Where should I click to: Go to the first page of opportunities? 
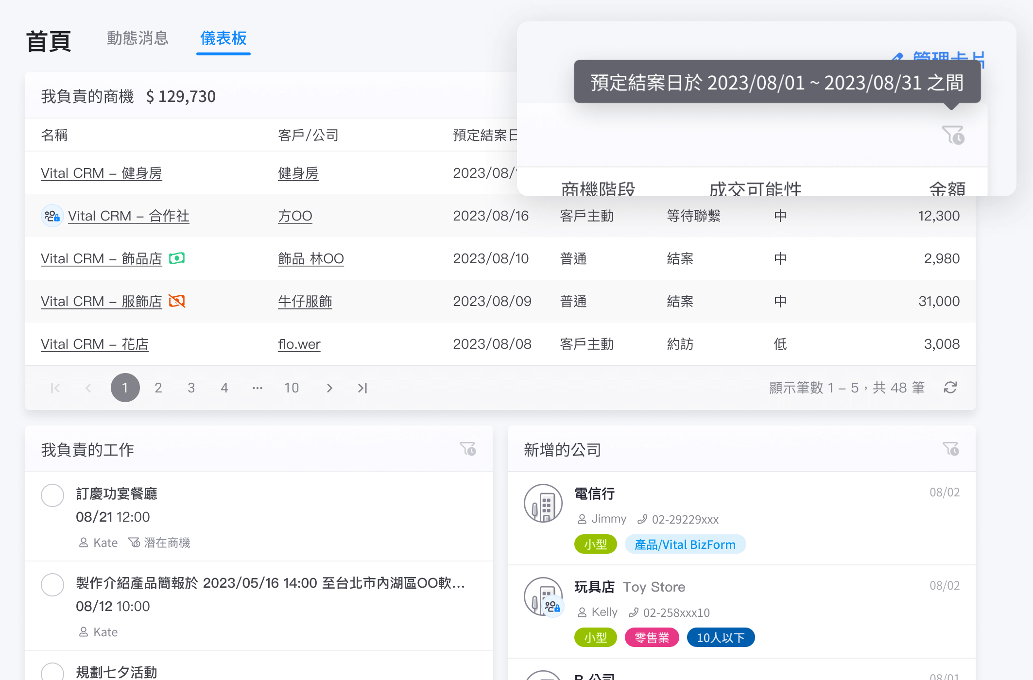coord(55,388)
